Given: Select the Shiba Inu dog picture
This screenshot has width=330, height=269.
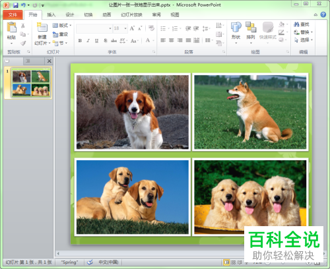Looking at the screenshot, I should 250,112.
